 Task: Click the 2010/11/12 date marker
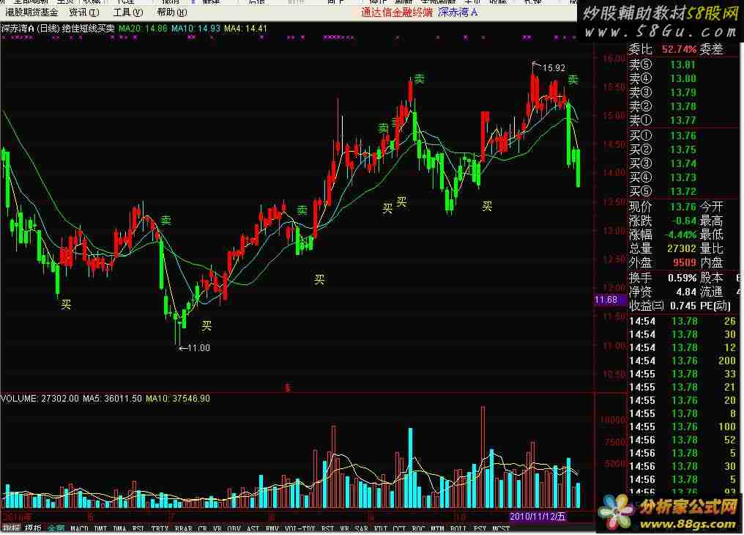point(538,517)
